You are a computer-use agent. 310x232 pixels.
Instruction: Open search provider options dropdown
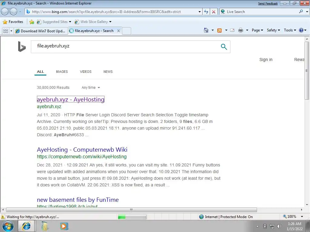point(307,12)
